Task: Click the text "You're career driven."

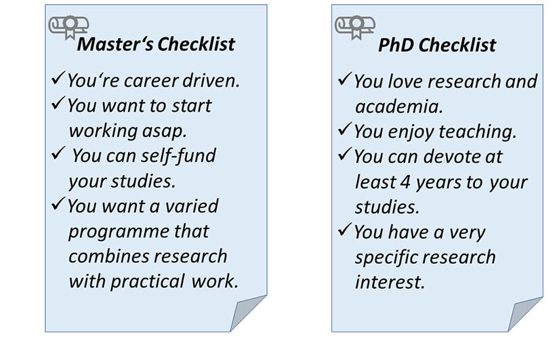Action: coord(154,80)
